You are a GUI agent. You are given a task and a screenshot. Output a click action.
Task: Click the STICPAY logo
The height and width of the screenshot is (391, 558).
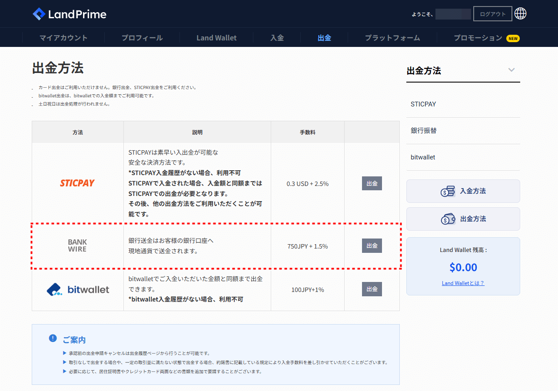pyautogui.click(x=77, y=183)
